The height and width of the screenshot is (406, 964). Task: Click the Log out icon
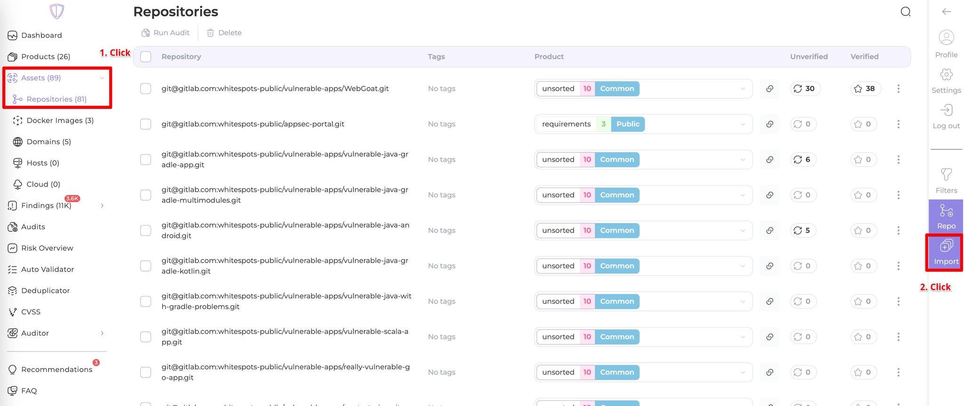click(946, 110)
